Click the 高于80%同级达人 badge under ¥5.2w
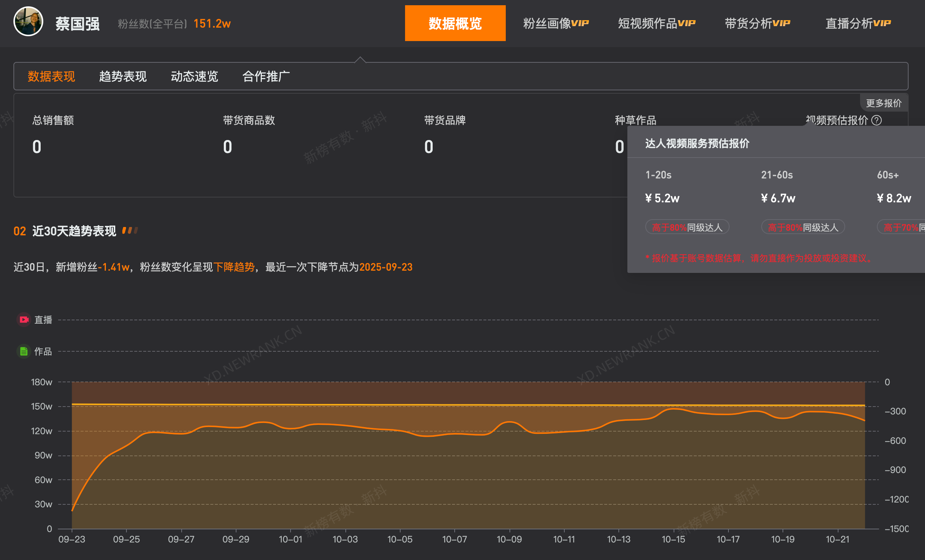The width and height of the screenshot is (925, 560). (x=687, y=227)
